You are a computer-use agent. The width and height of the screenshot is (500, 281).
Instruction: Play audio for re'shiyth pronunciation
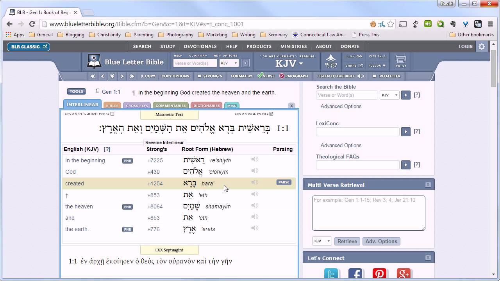coord(255,159)
